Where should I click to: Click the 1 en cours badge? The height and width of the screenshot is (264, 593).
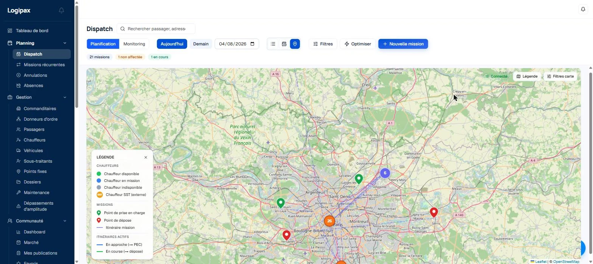(160, 57)
